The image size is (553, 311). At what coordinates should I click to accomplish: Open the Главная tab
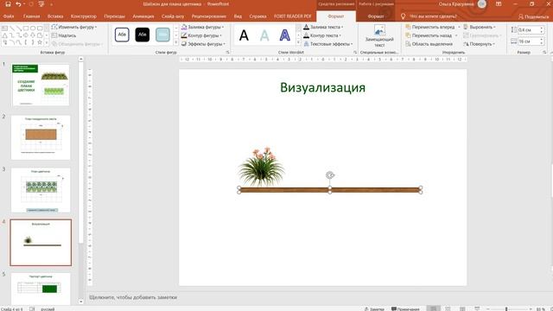pos(31,16)
